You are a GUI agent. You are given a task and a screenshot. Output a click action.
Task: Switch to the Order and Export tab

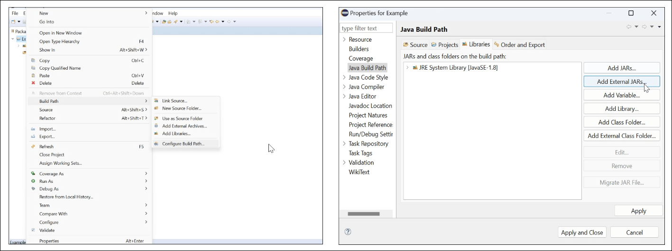(x=519, y=45)
